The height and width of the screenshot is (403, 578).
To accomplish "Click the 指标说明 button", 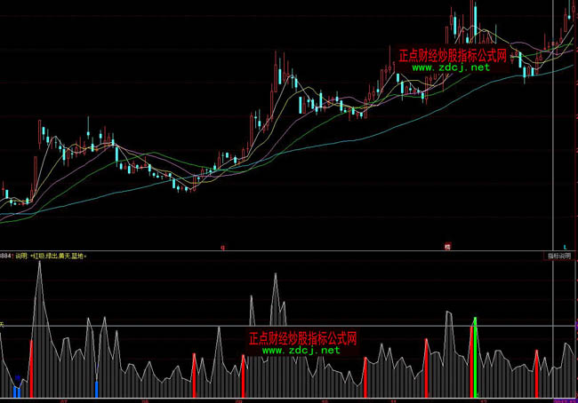I will [558, 256].
